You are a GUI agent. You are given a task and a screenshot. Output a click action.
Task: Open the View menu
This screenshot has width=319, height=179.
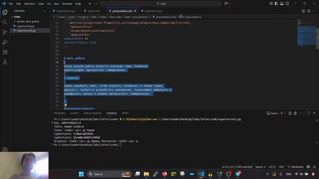coord(41,3)
